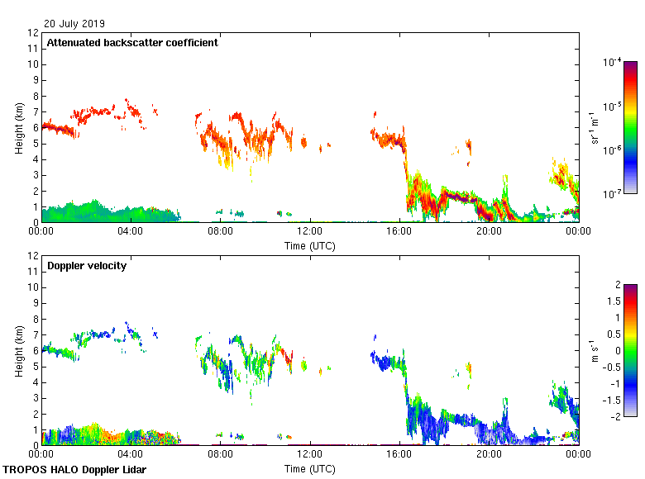
Task: Click the 12 km tick on the top height axis
Action: 34,33
